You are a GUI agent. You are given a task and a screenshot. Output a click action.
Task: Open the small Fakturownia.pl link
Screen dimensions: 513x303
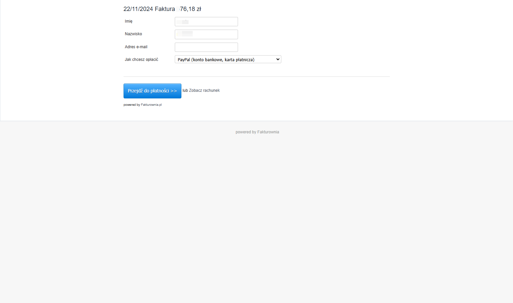151,105
